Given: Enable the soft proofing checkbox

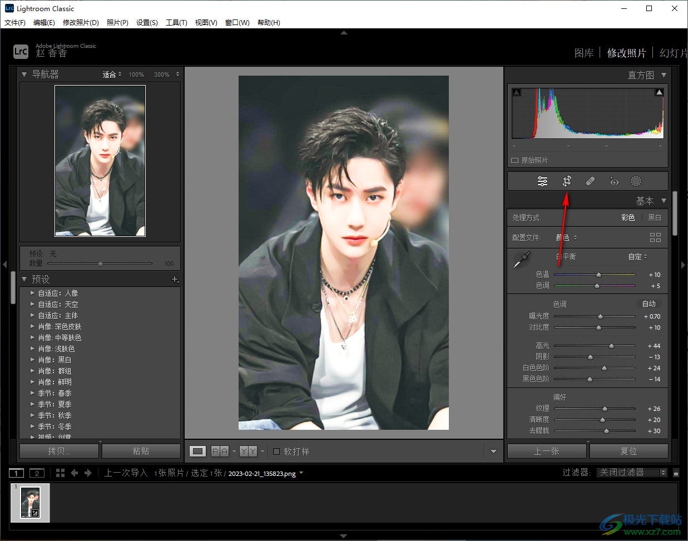Looking at the screenshot, I should pos(276,451).
